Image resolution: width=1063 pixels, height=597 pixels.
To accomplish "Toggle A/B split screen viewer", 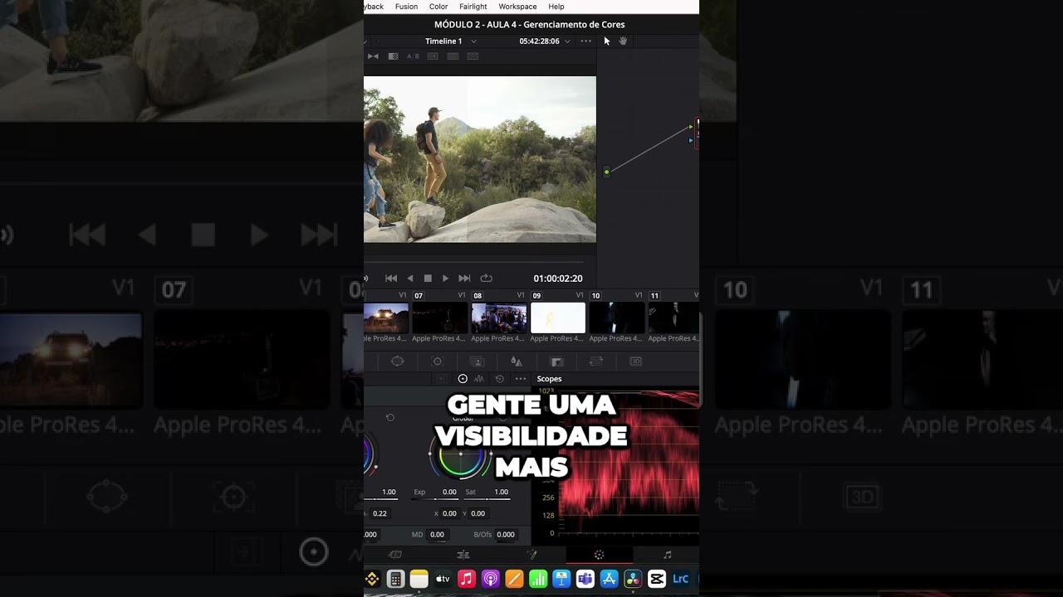I will pyautogui.click(x=413, y=56).
